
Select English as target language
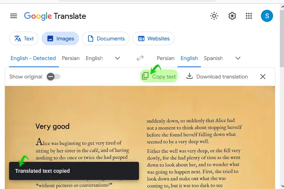coord(189,58)
